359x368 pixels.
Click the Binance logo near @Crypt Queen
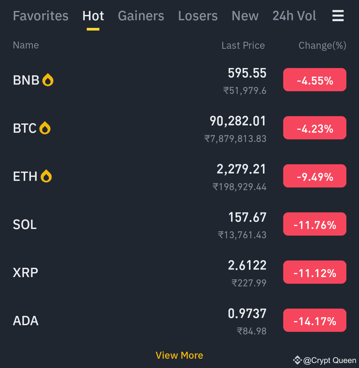click(297, 360)
